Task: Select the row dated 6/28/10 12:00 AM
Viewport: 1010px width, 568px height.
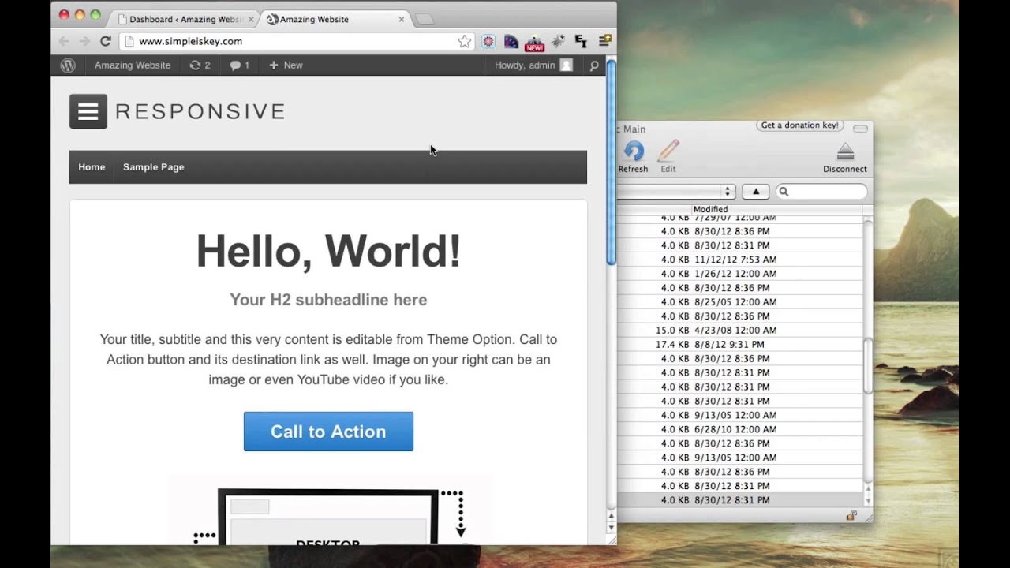Action: [x=740, y=429]
